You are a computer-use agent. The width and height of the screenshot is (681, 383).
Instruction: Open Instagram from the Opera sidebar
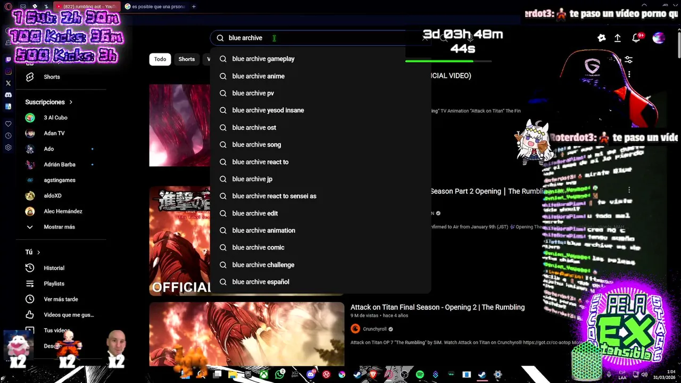(x=8, y=71)
